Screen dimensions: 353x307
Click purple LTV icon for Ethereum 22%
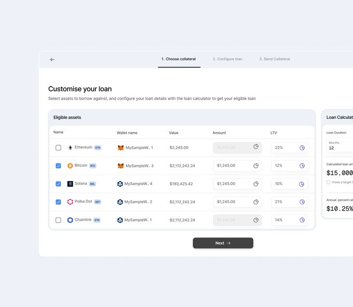click(302, 148)
